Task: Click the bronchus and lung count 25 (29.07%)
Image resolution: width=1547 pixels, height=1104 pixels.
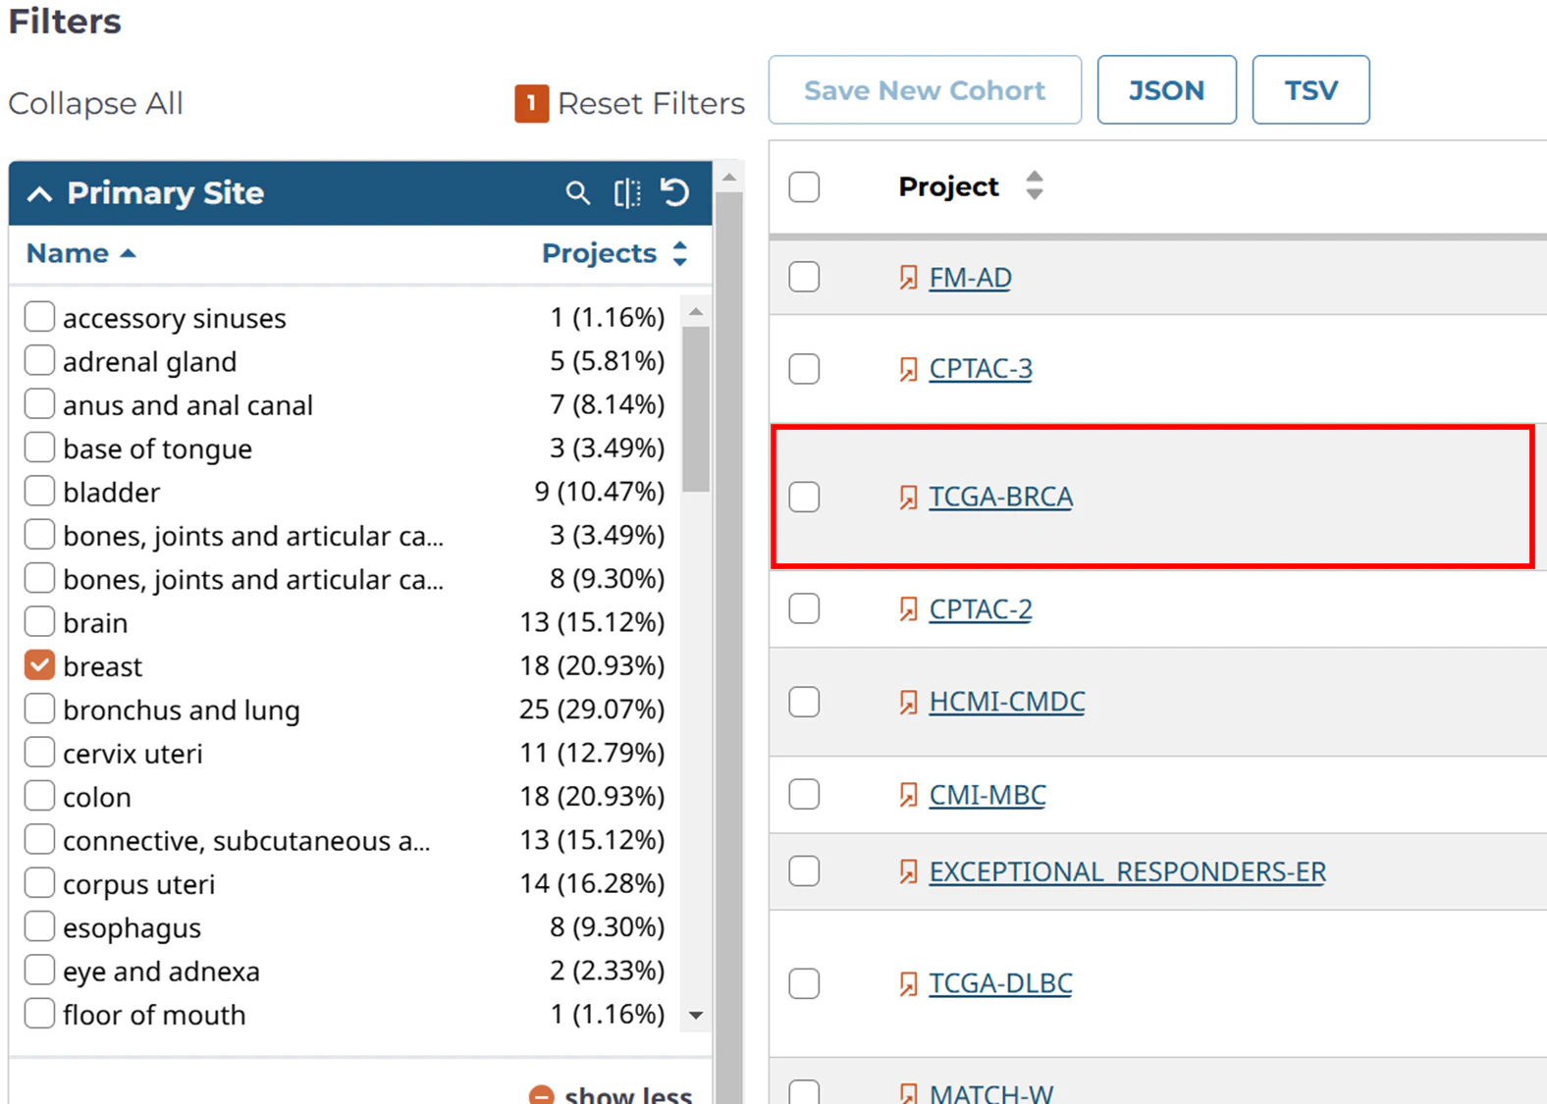Action: point(592,710)
